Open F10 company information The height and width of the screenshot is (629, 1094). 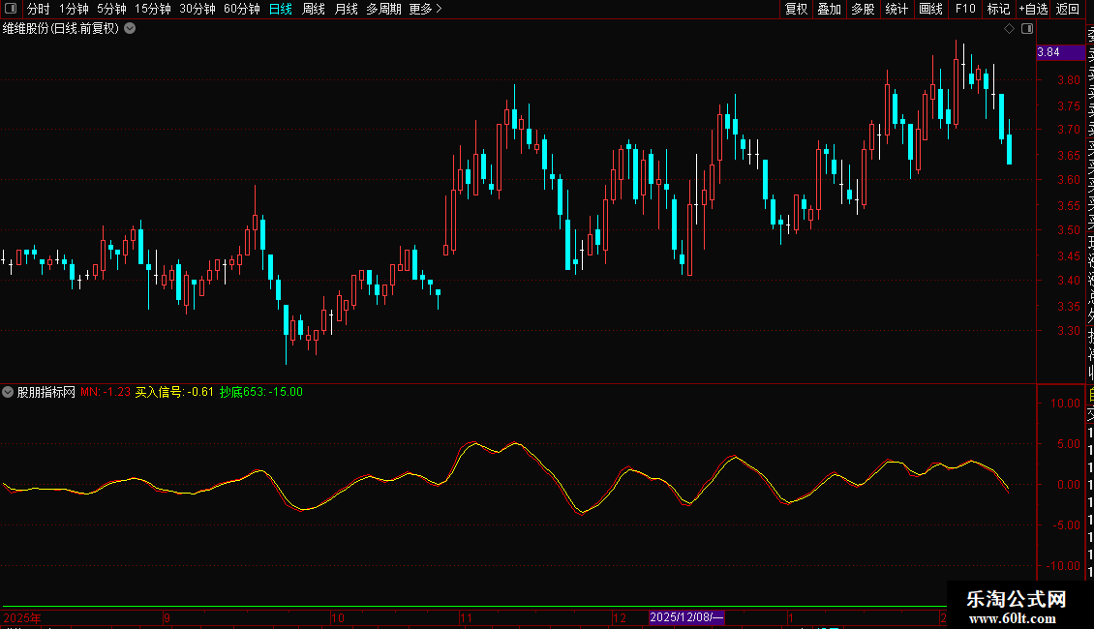click(965, 9)
